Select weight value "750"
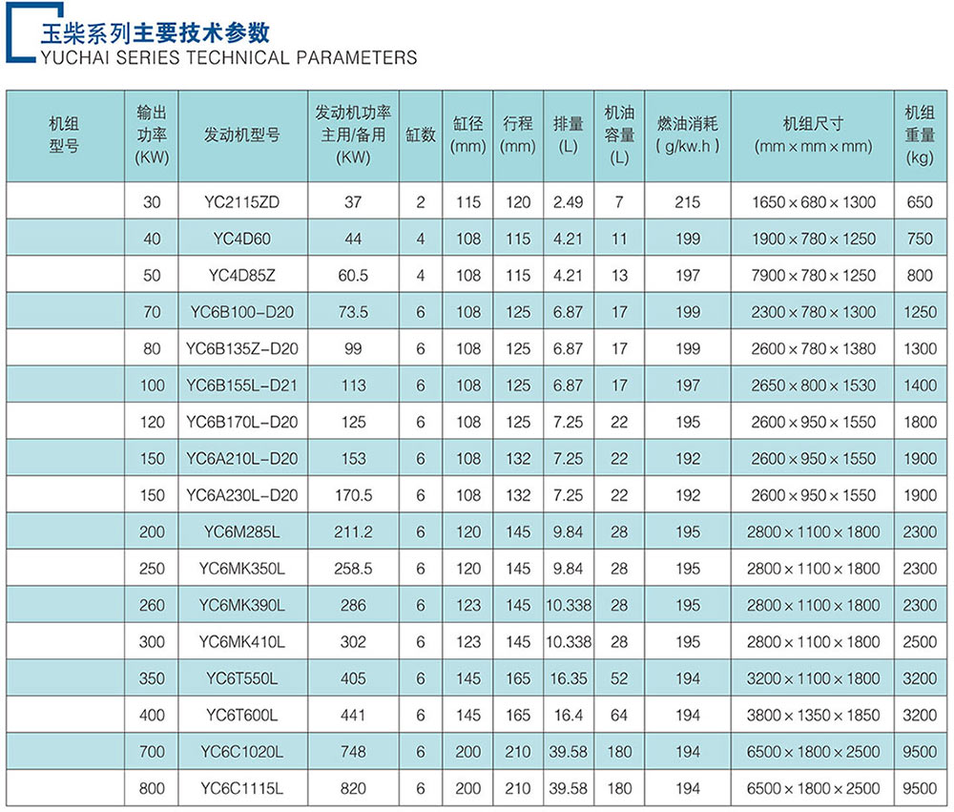Viewport: 954px width, 812px height. point(920,239)
